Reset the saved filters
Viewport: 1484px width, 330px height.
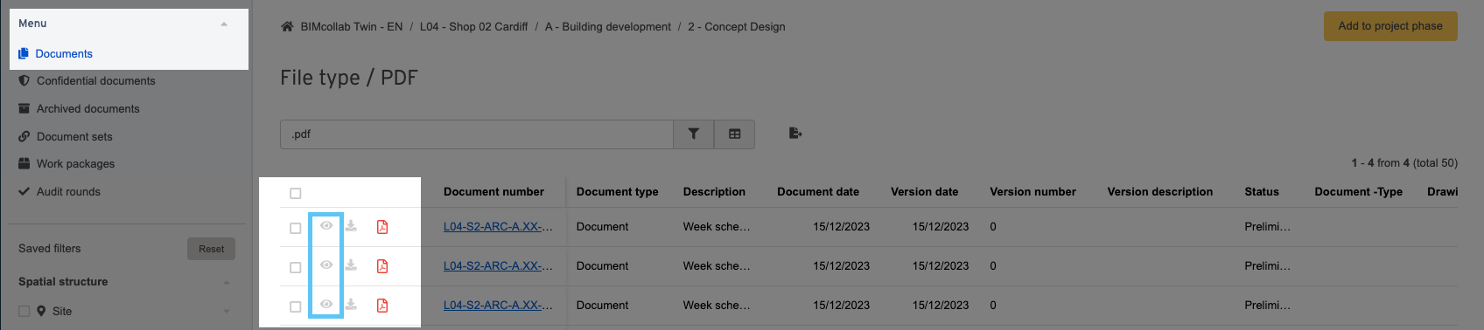coord(211,249)
